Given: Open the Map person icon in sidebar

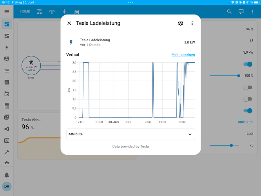Looking at the screenshot, I should pyautogui.click(x=7, y=59).
